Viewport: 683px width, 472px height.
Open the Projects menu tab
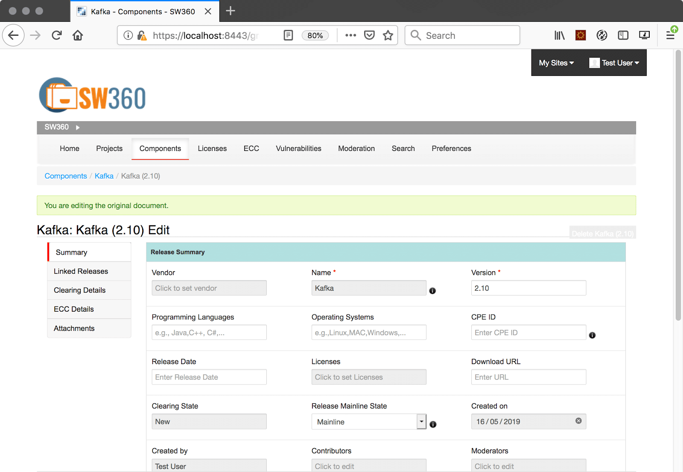tap(109, 148)
